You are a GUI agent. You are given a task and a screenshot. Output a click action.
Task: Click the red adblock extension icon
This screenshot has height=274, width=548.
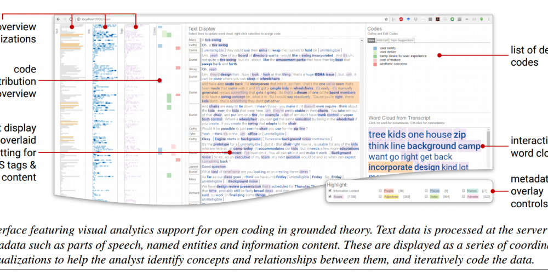401,19
